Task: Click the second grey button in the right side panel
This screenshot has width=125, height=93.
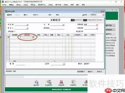Action: [110, 29]
